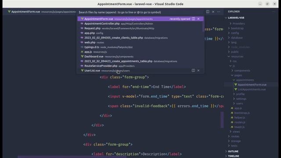Open Explorer views and more actions menu
The width and height of the screenshot is (281, 158).
[274, 11]
